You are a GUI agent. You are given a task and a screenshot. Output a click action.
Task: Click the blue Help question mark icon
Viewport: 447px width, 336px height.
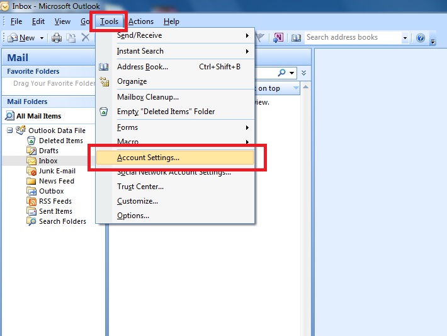(x=421, y=38)
